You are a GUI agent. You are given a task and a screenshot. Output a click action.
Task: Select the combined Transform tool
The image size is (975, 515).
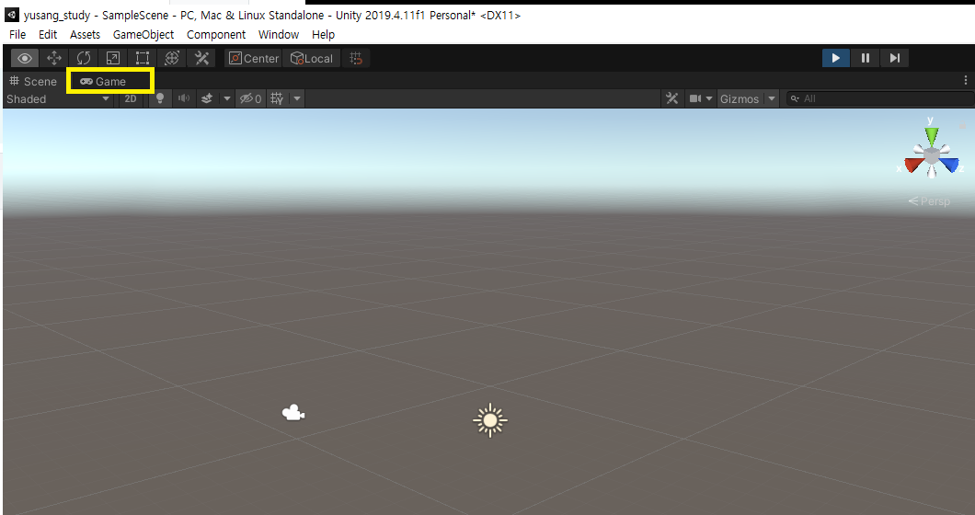pyautogui.click(x=172, y=58)
